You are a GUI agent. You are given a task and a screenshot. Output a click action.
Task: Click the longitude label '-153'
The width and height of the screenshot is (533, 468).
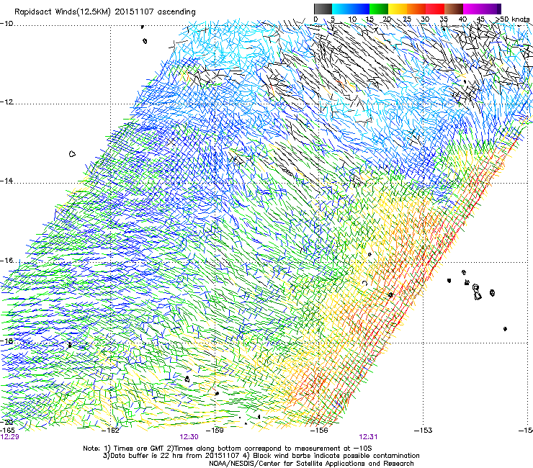point(424,431)
